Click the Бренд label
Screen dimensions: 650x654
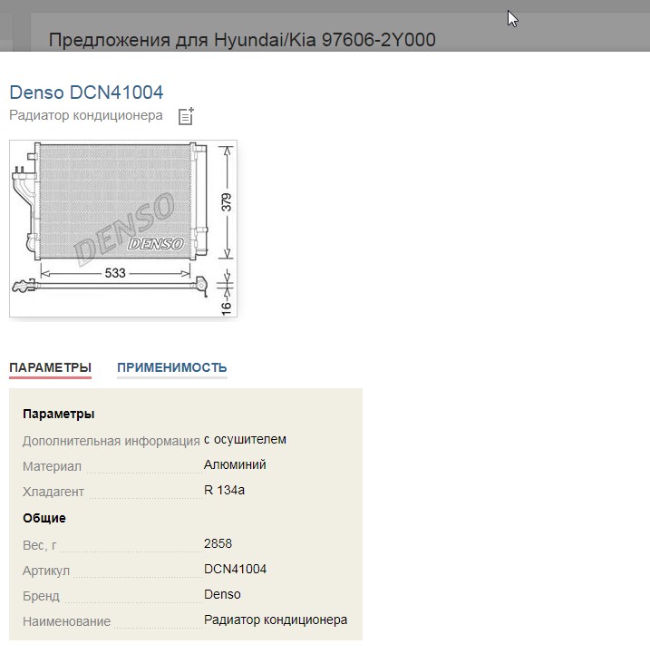(x=41, y=596)
